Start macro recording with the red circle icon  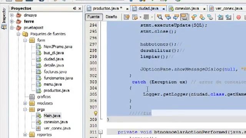click(238, 17)
